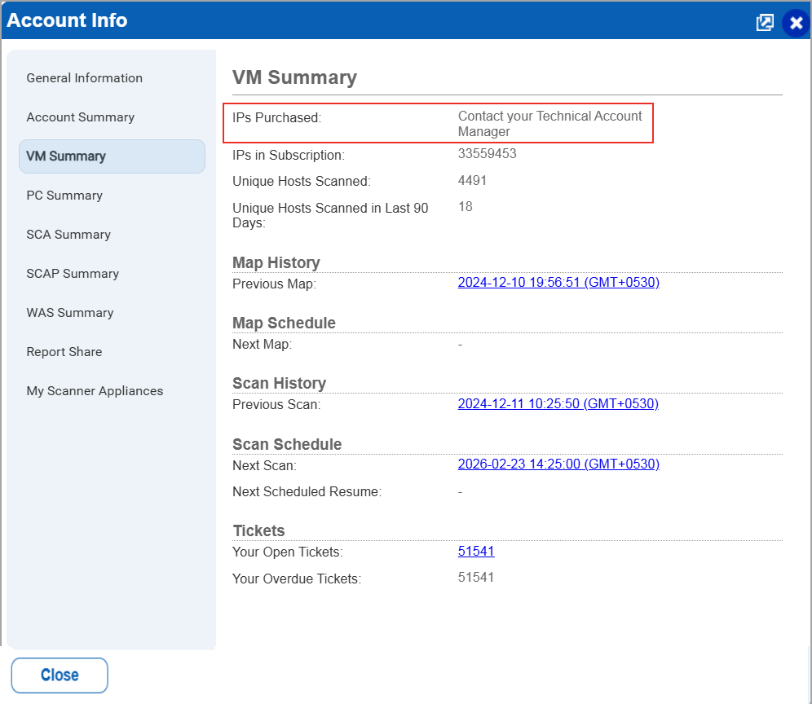Open Account Summary section
This screenshot has width=812, height=704.
[x=80, y=117]
